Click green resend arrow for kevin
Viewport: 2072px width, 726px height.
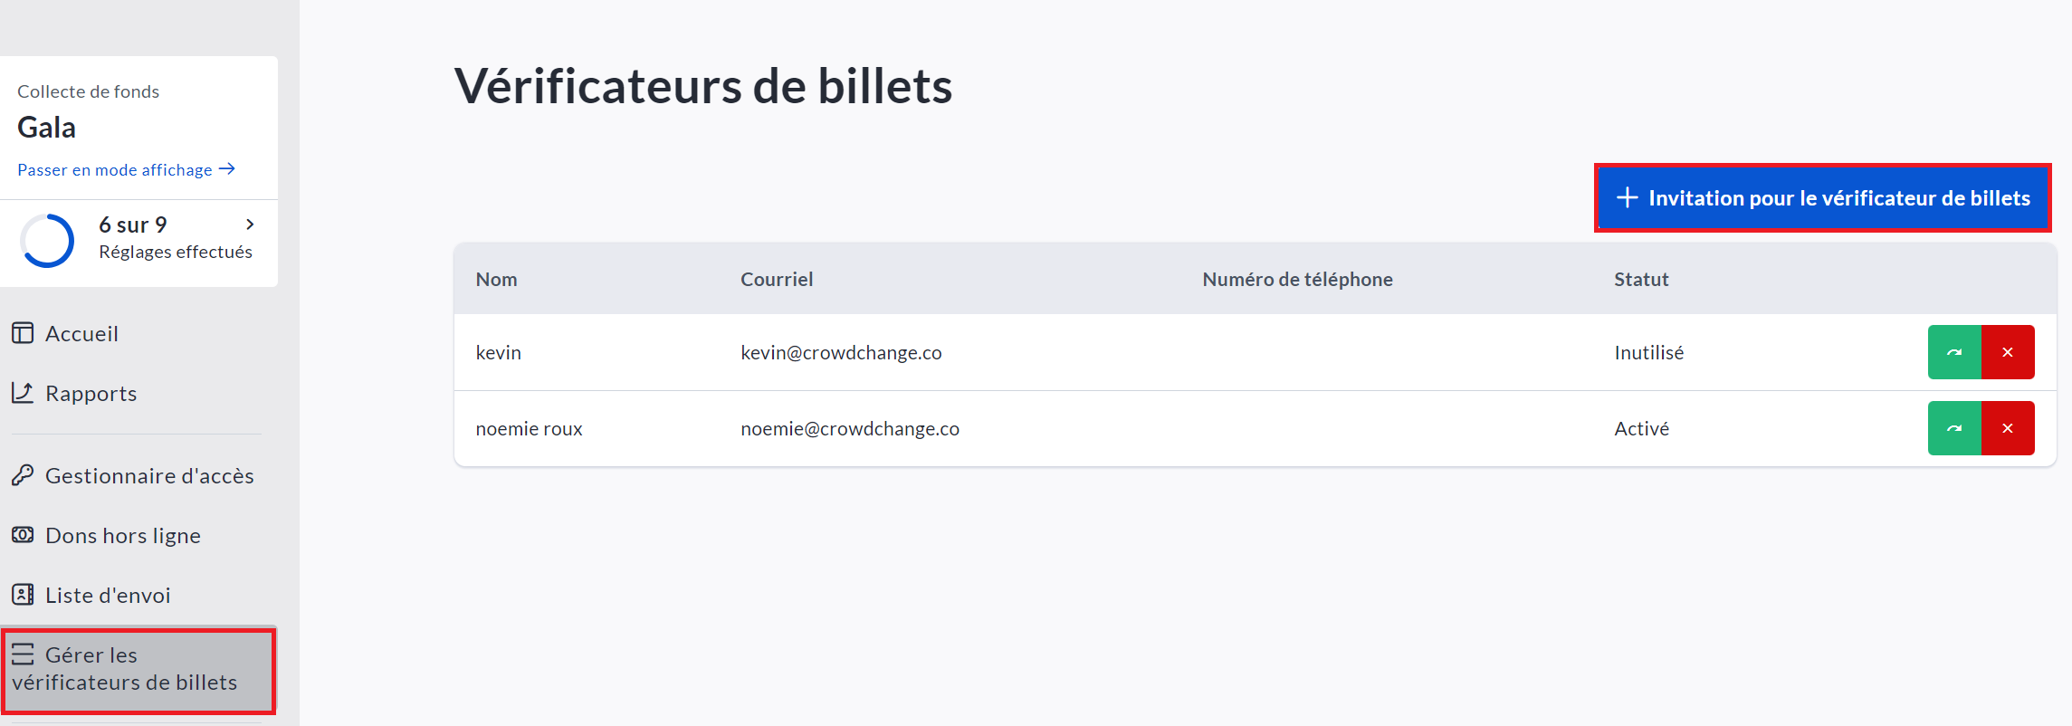click(1954, 352)
